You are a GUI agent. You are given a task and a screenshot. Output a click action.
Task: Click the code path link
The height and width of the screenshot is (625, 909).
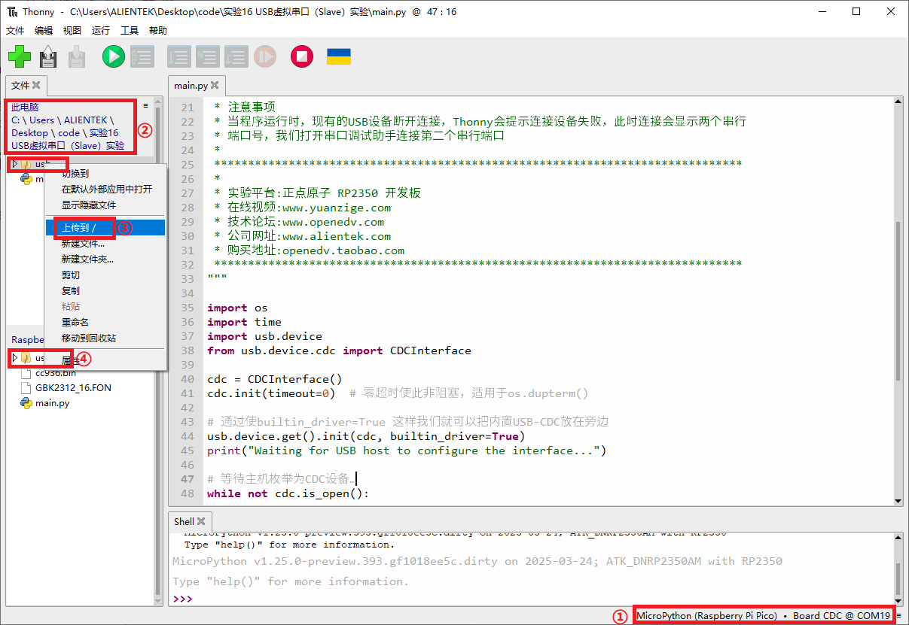[69, 132]
